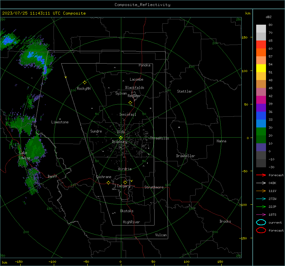
Task: Click the Airdrie city label
Action: (x=125, y=169)
